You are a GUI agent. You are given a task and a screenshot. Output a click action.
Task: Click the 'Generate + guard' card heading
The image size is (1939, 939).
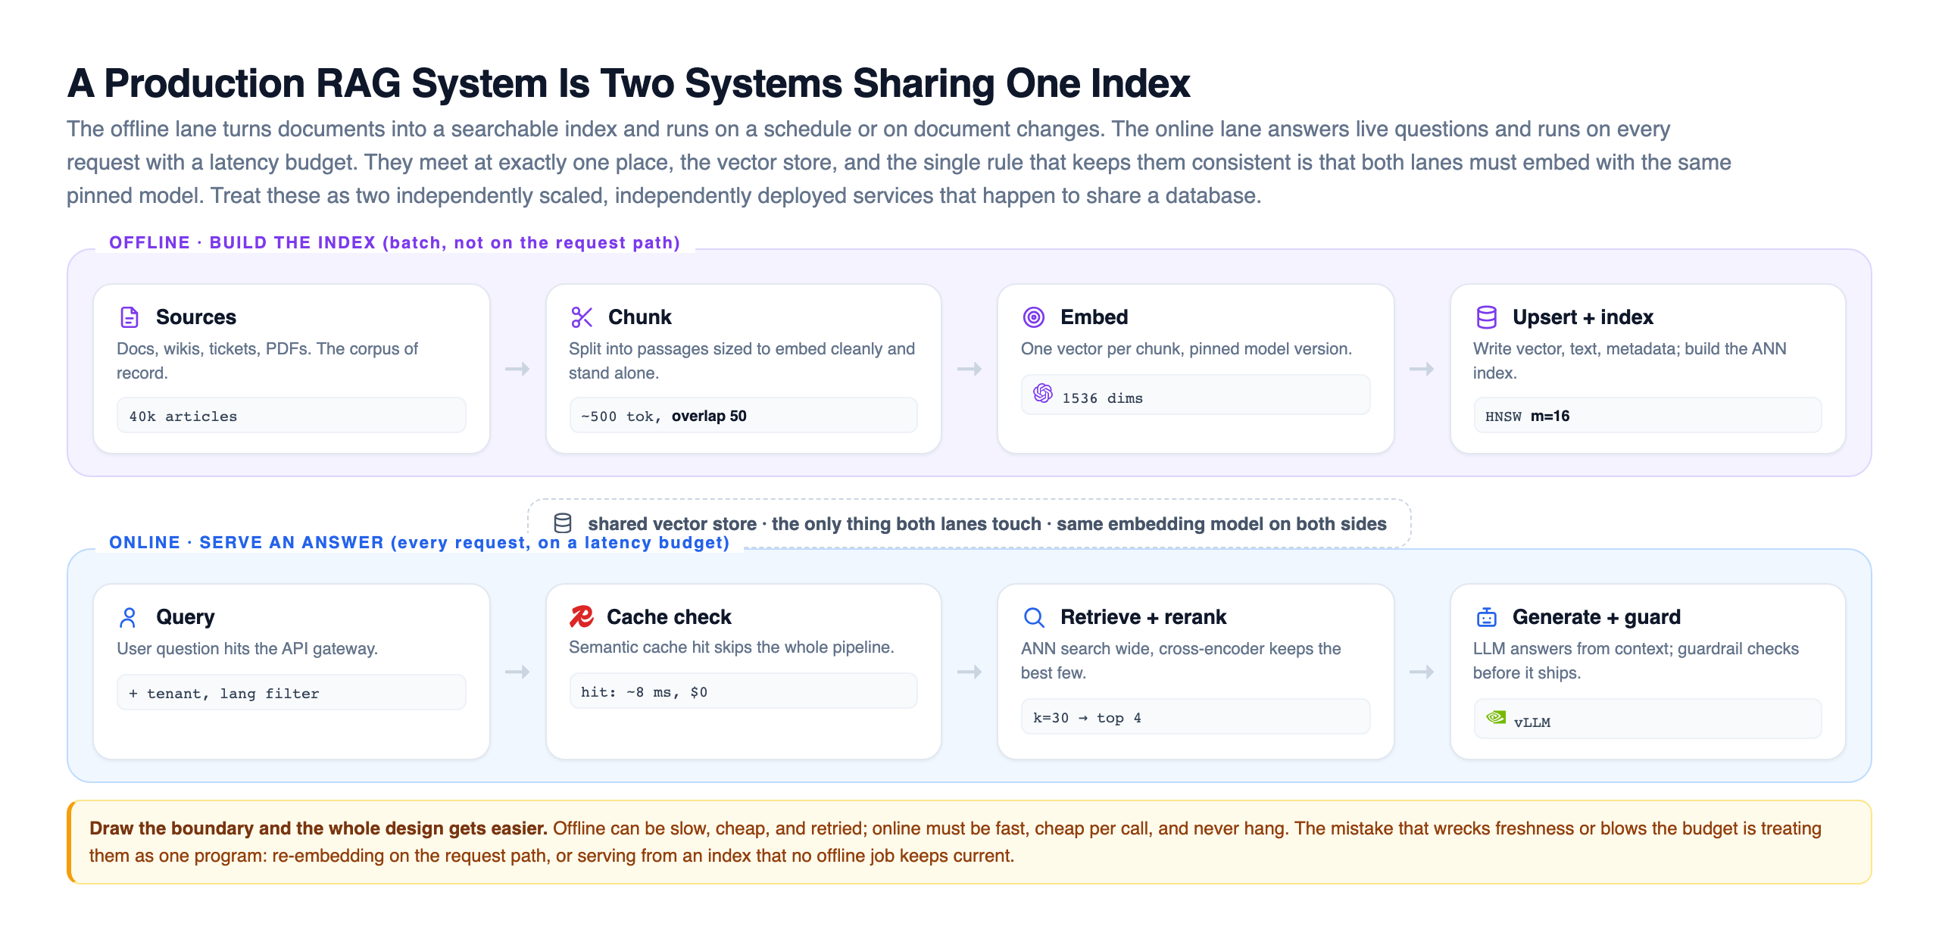pos(1596,617)
